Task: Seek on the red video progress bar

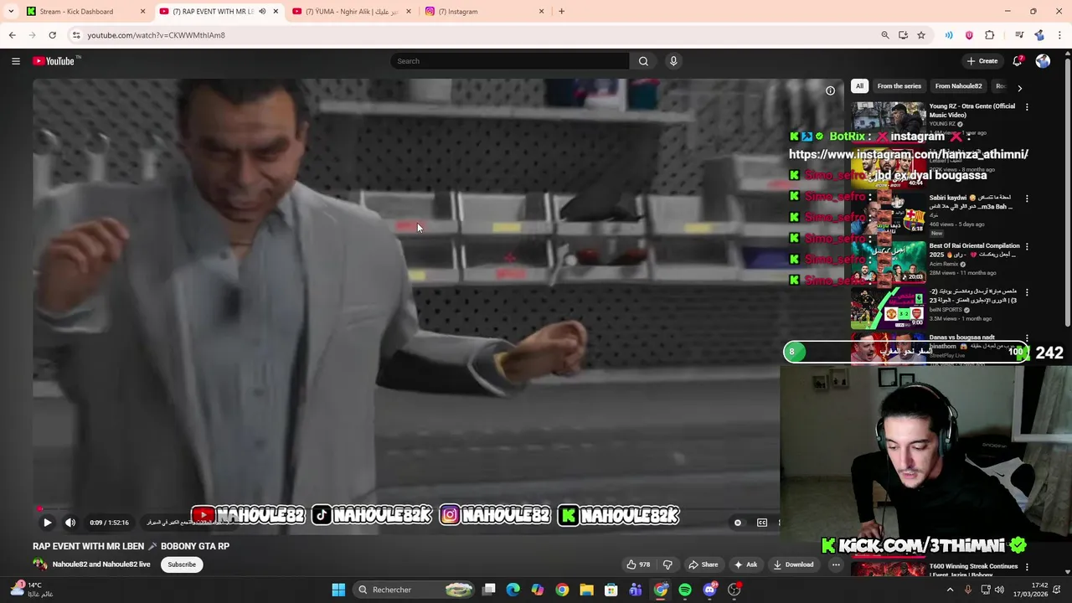Action: 406,508
